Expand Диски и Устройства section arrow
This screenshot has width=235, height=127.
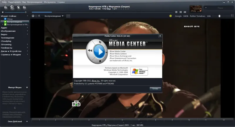tap(27, 51)
